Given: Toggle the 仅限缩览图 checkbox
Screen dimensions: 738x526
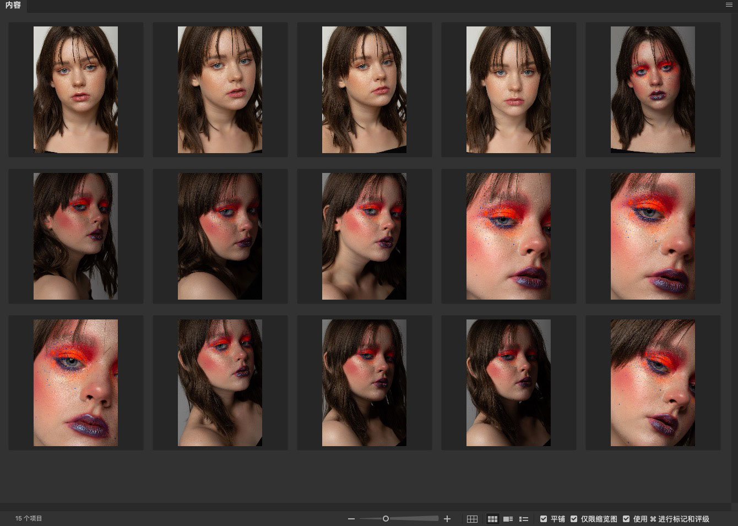Looking at the screenshot, I should pos(574,519).
